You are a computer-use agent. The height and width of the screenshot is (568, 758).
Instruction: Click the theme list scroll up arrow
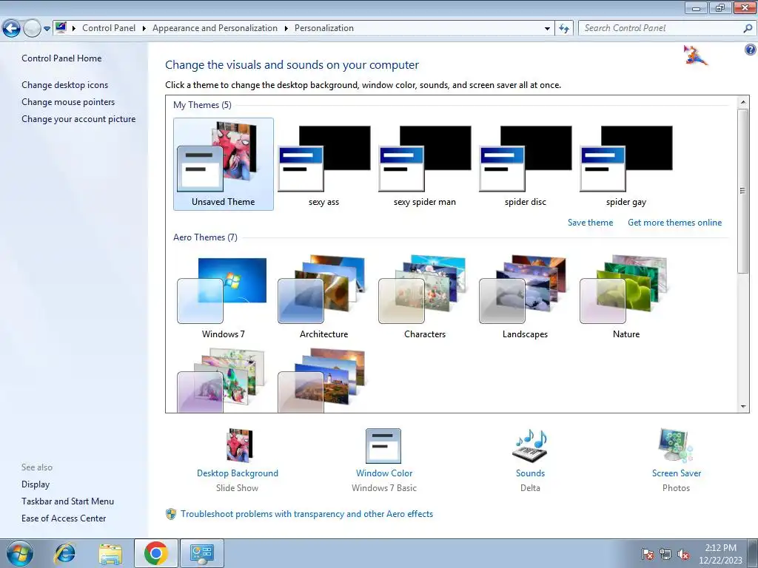[743, 102]
